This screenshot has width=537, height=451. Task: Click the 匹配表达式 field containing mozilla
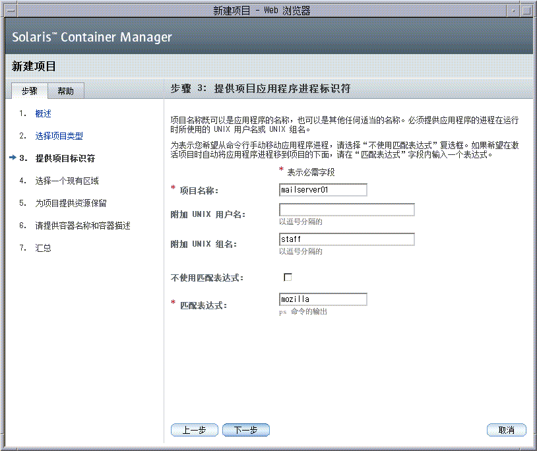(323, 299)
